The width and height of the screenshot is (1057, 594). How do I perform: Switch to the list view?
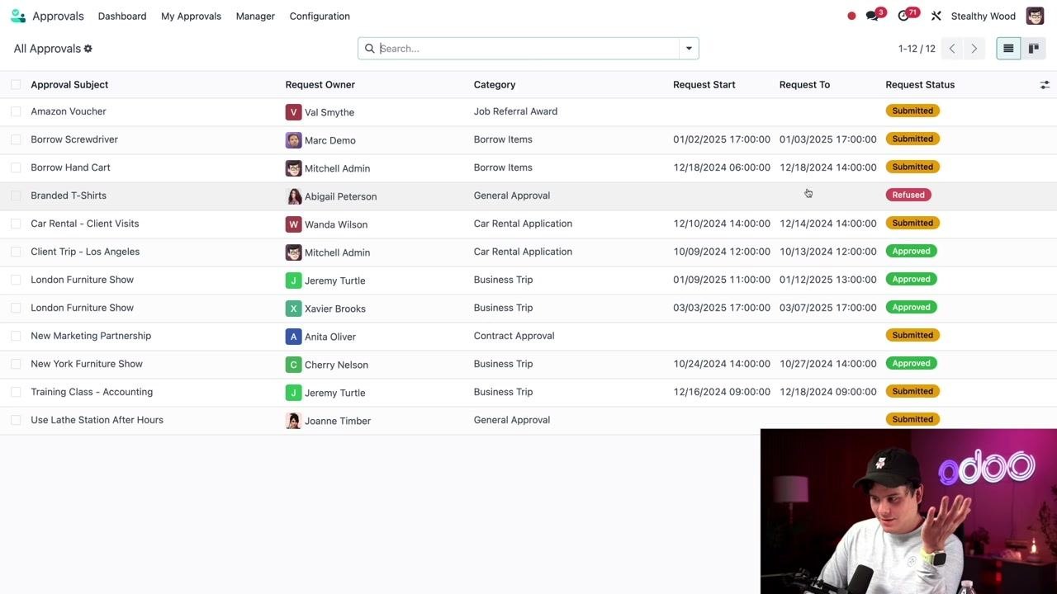pos(1008,49)
